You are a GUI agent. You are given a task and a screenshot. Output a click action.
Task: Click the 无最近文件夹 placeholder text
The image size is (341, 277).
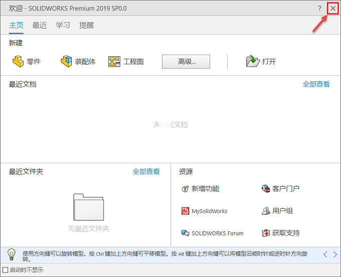pos(89,228)
